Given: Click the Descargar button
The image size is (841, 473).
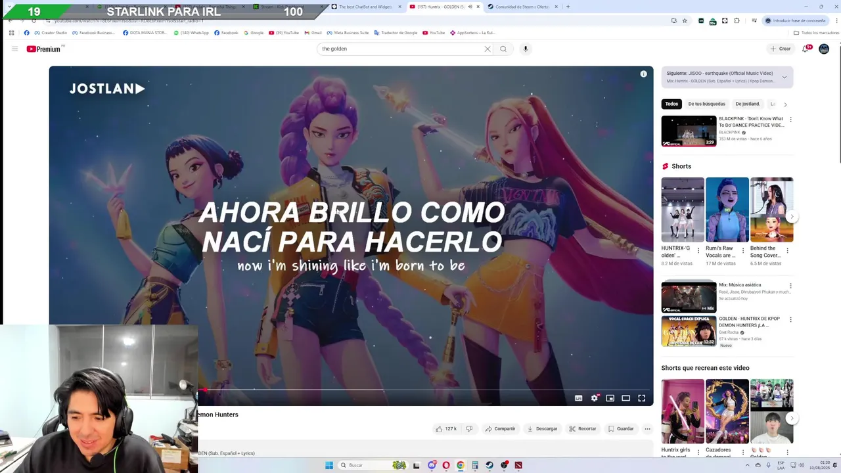Looking at the screenshot, I should tap(542, 429).
